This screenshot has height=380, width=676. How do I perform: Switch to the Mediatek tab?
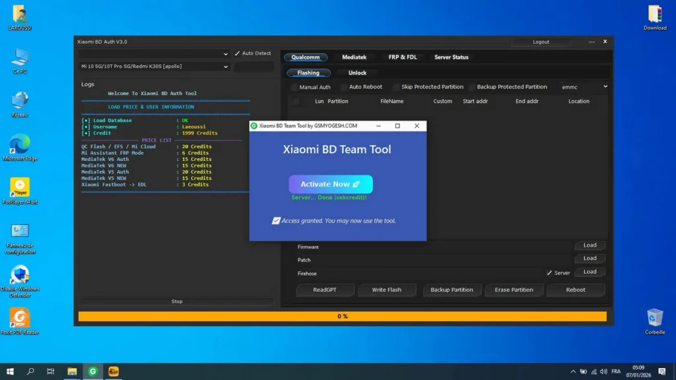(354, 57)
